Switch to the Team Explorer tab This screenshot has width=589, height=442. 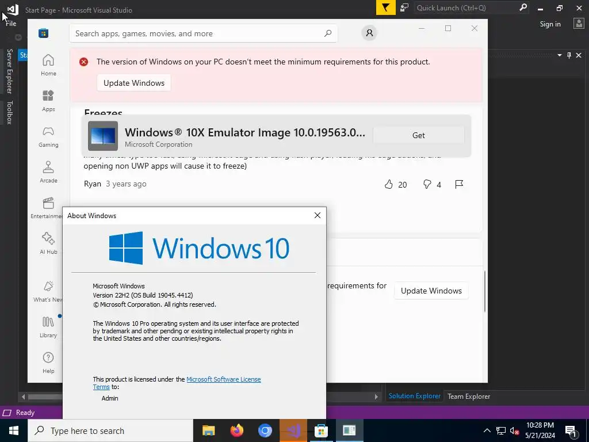468,396
